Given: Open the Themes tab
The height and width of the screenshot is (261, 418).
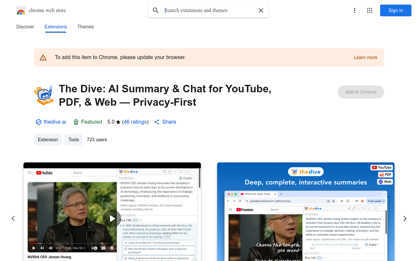Looking at the screenshot, I should (86, 27).
